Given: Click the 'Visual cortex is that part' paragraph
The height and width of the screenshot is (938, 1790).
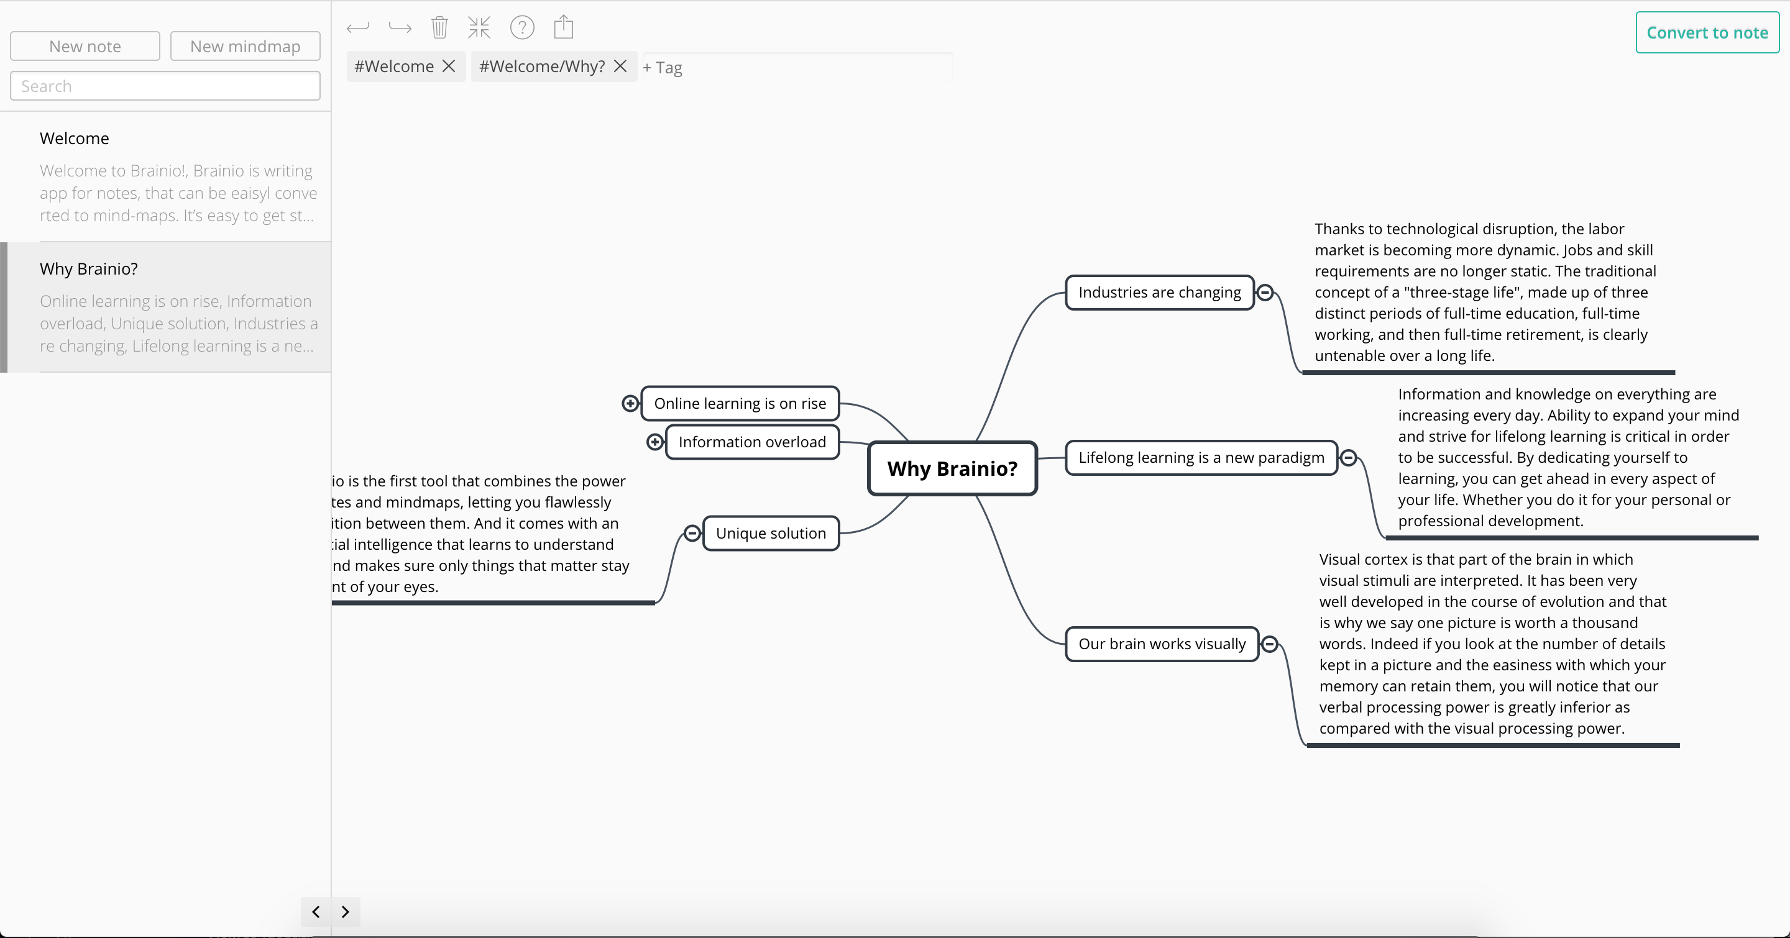Looking at the screenshot, I should pyautogui.click(x=1492, y=644).
